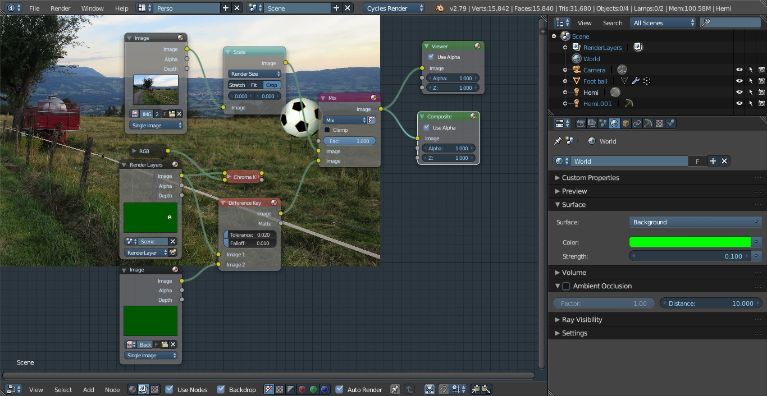Image resolution: width=767 pixels, height=396 pixels.
Task: Uncheck the Backdrop option
Action: point(221,389)
